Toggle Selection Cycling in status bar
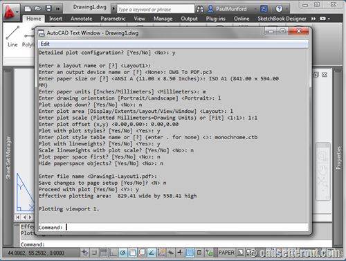 209,253
